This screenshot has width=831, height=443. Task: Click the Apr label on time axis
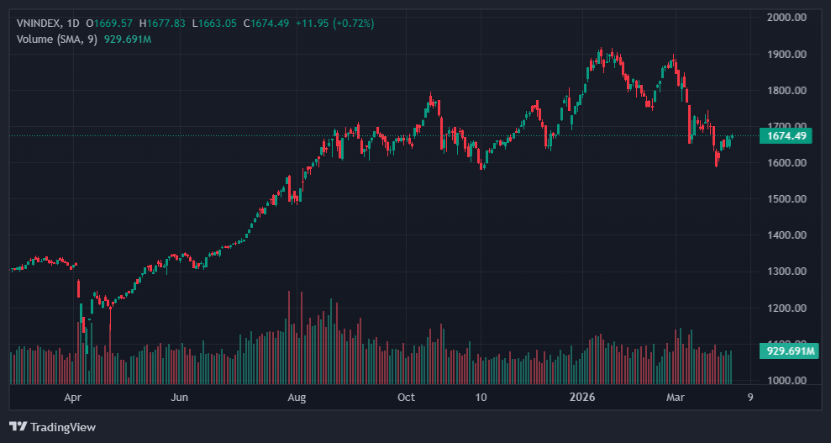pos(73,397)
